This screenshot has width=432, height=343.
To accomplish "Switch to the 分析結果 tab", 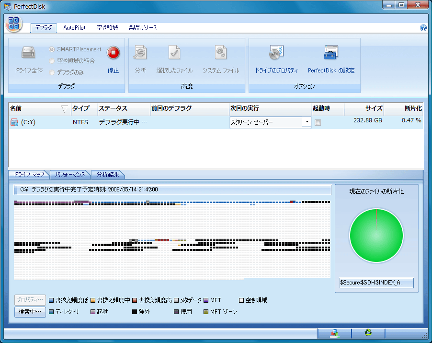I will (108, 175).
